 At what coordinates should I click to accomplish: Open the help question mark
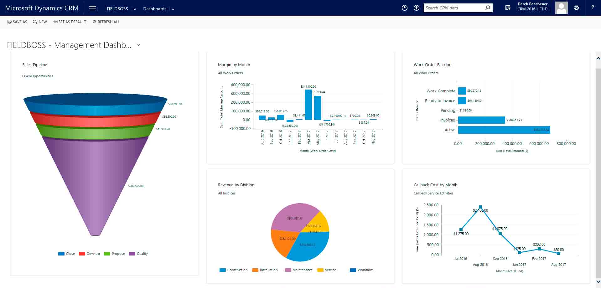pos(593,8)
